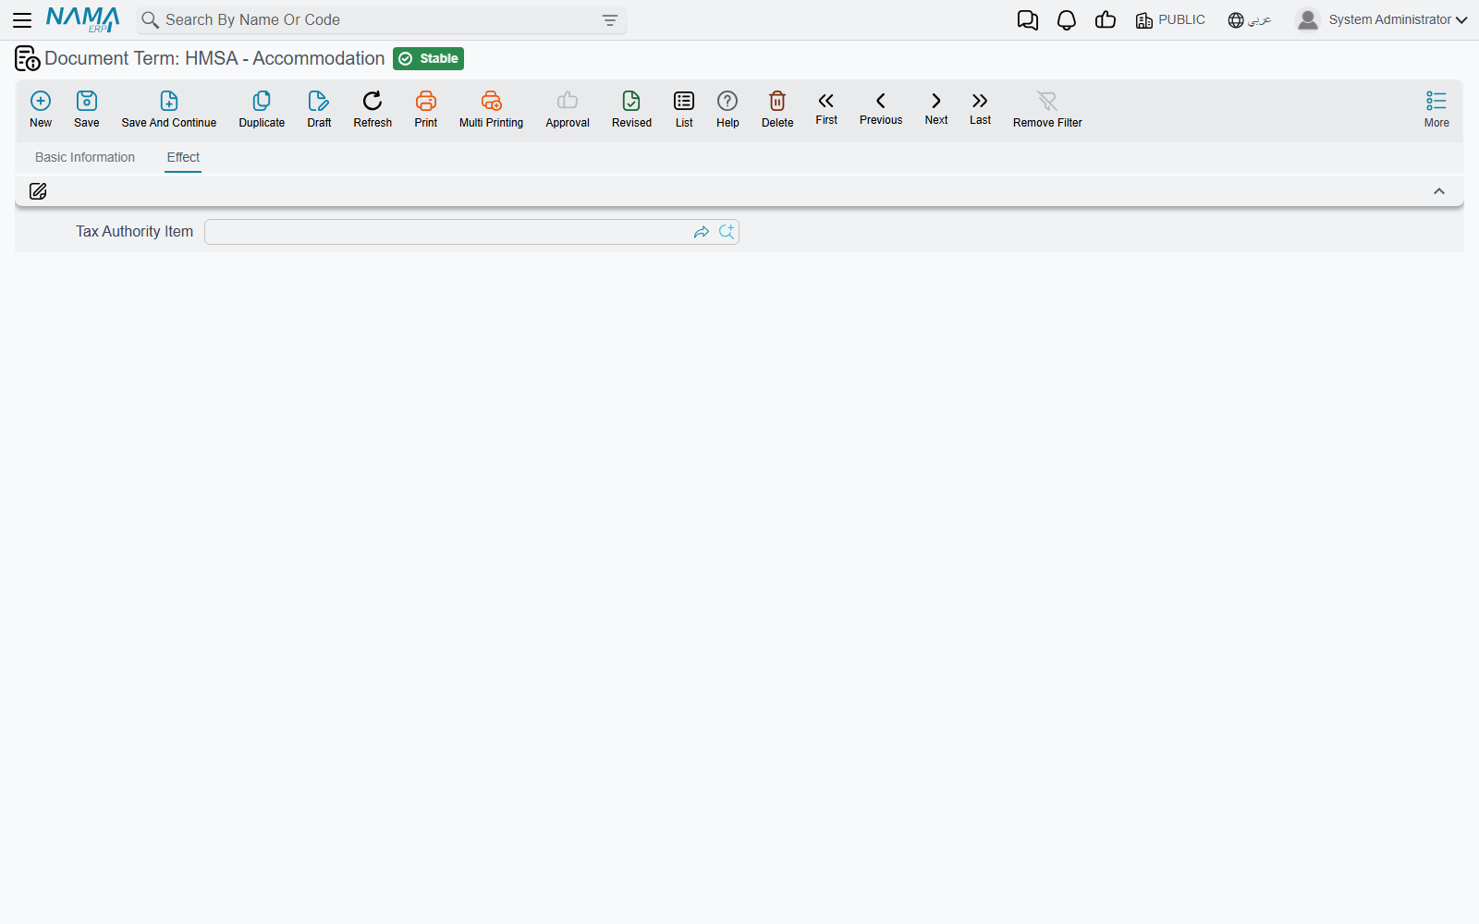The image size is (1479, 924).
Task: Collapse the section with chevron
Action: pyautogui.click(x=1439, y=191)
